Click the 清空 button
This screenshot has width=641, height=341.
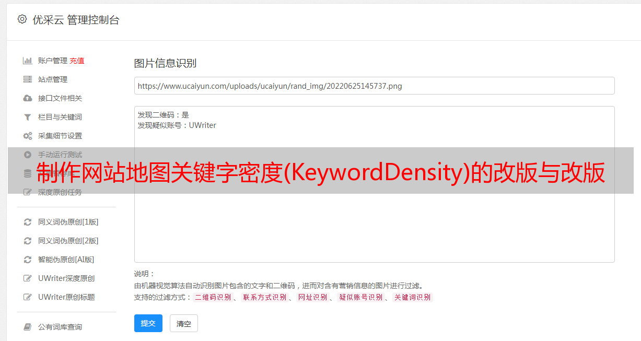(184, 323)
